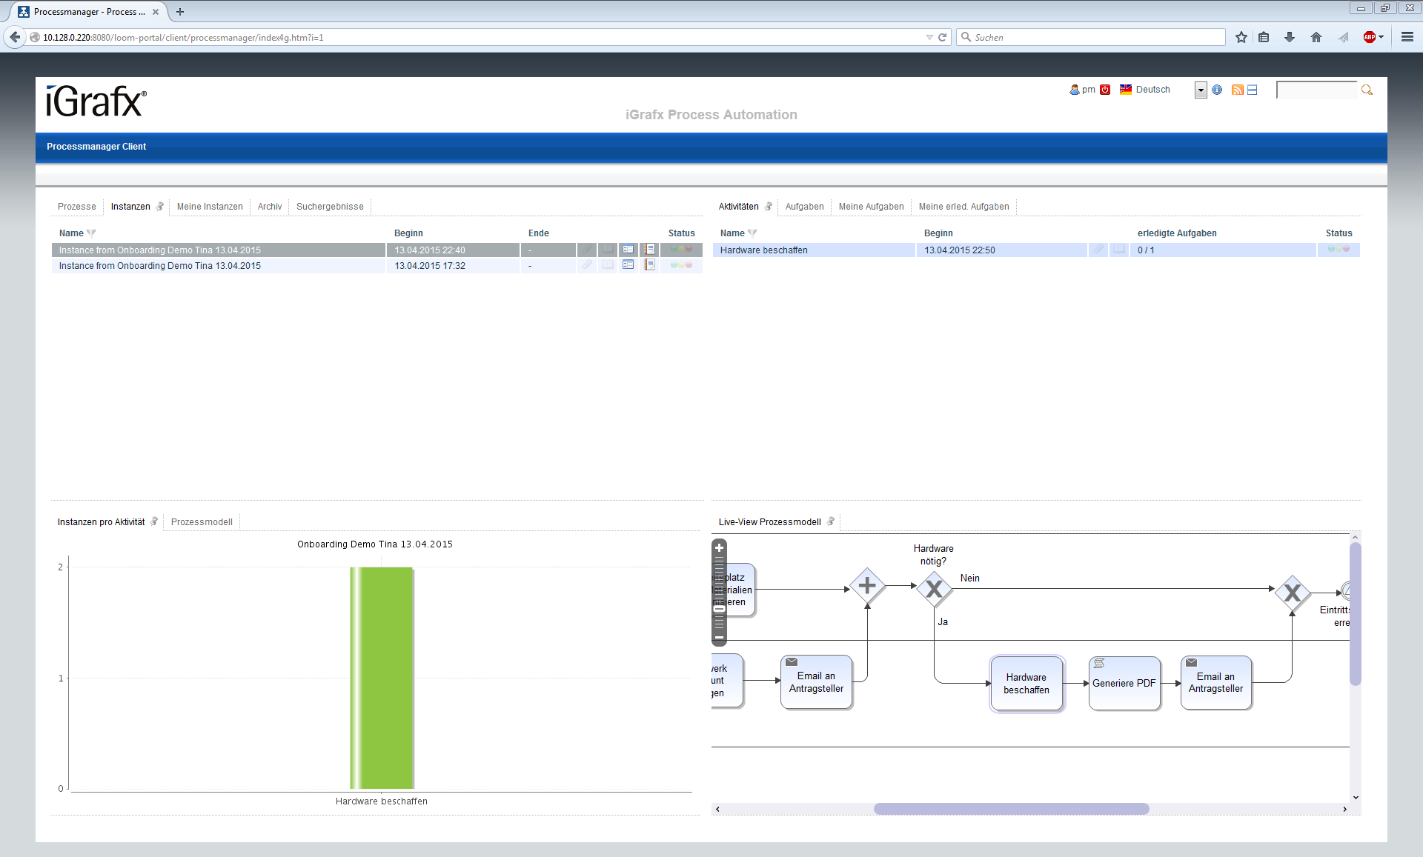This screenshot has width=1423, height=857.
Task: Log out via the red power icon
Action: tap(1105, 90)
